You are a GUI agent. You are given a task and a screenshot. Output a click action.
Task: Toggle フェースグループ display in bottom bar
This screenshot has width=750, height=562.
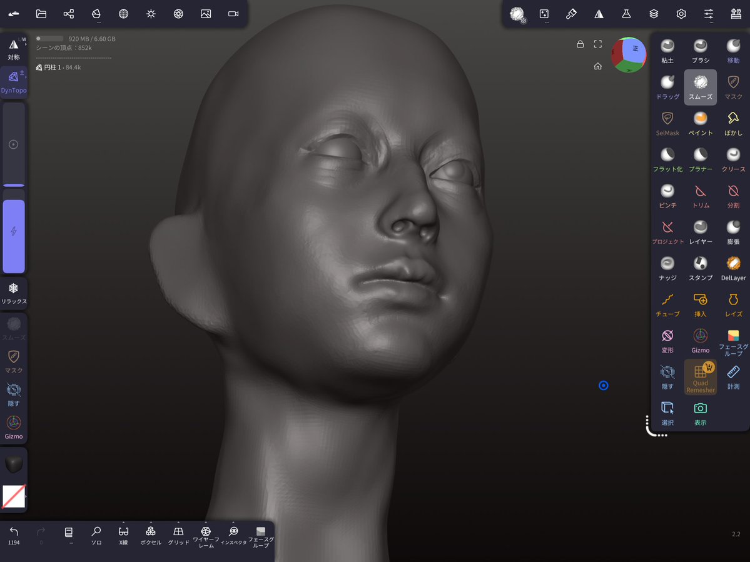[261, 537]
